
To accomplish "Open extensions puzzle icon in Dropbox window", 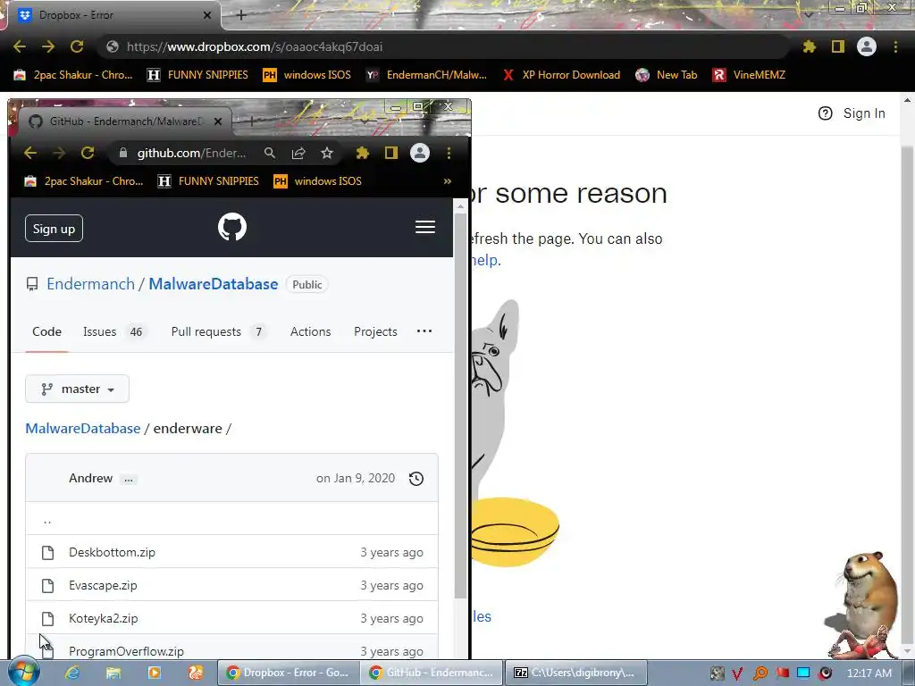I will [809, 46].
